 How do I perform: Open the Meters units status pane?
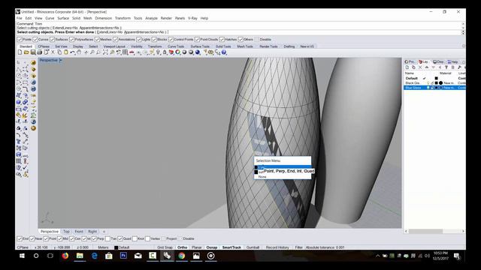pyautogui.click(x=103, y=247)
